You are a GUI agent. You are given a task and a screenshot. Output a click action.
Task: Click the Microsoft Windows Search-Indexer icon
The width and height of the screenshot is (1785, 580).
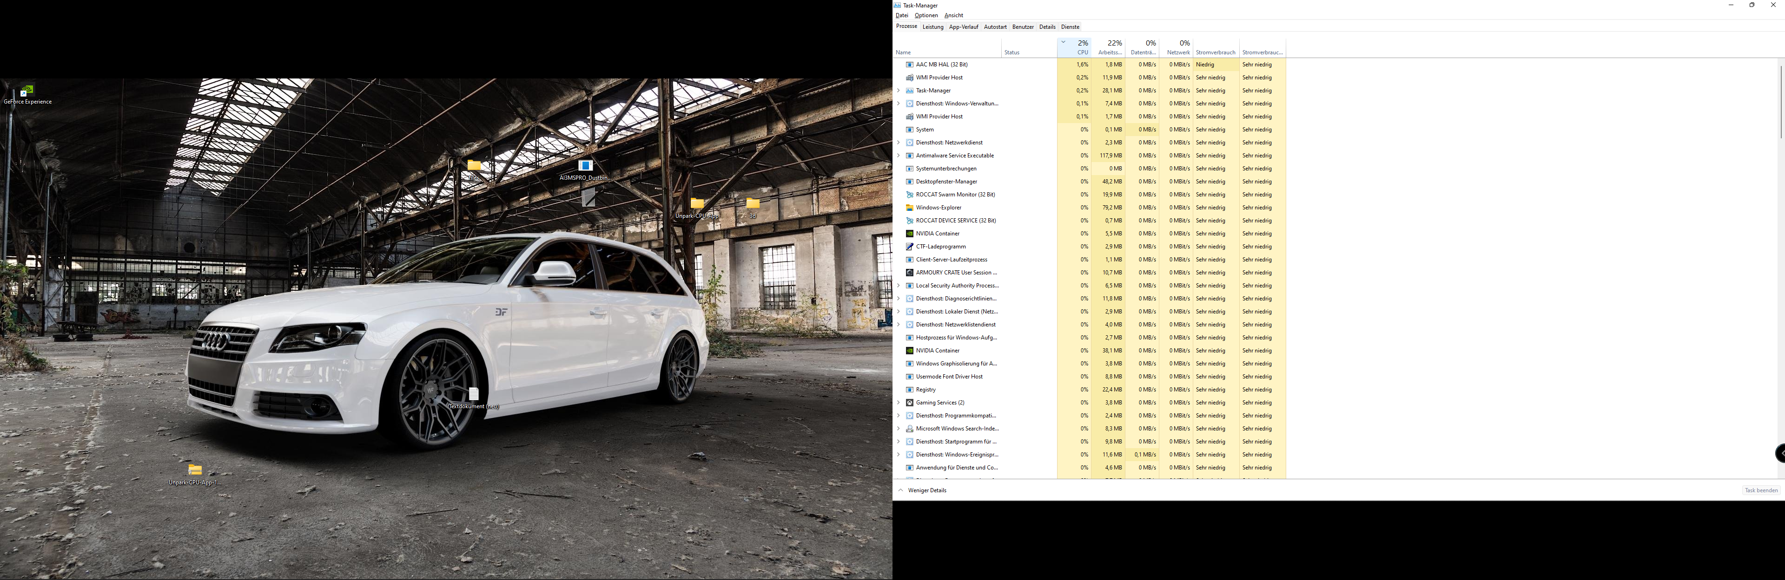[909, 429]
